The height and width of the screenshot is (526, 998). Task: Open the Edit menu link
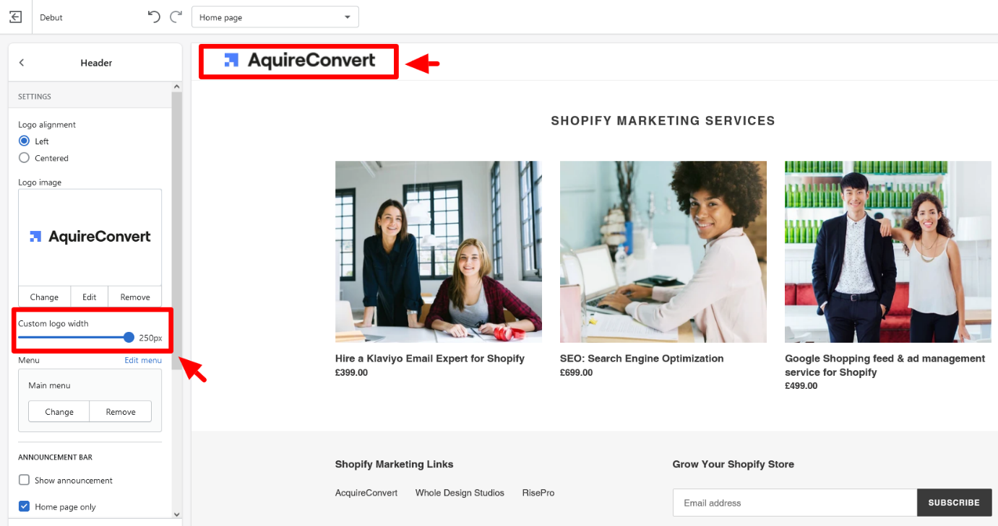143,360
